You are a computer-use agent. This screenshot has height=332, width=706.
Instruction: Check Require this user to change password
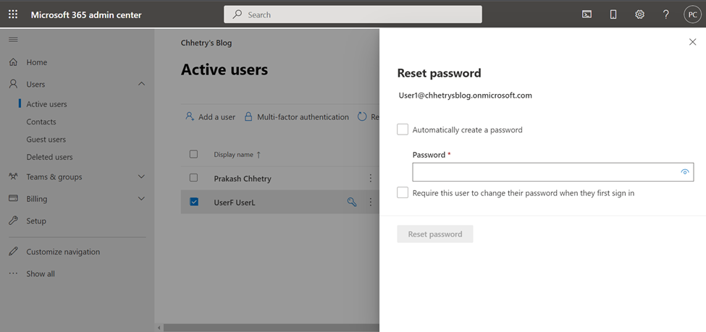(x=403, y=192)
